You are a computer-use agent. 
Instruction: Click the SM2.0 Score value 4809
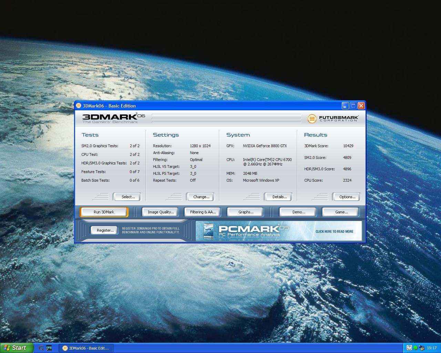[347, 158]
